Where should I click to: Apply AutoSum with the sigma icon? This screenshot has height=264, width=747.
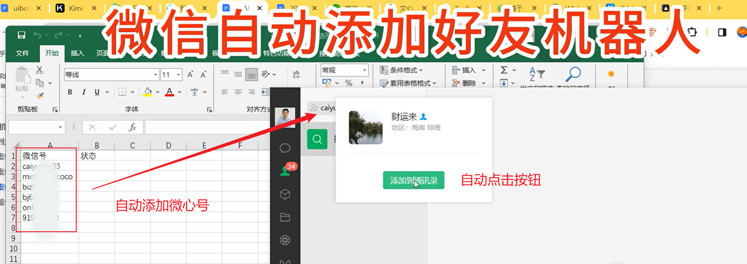(504, 70)
